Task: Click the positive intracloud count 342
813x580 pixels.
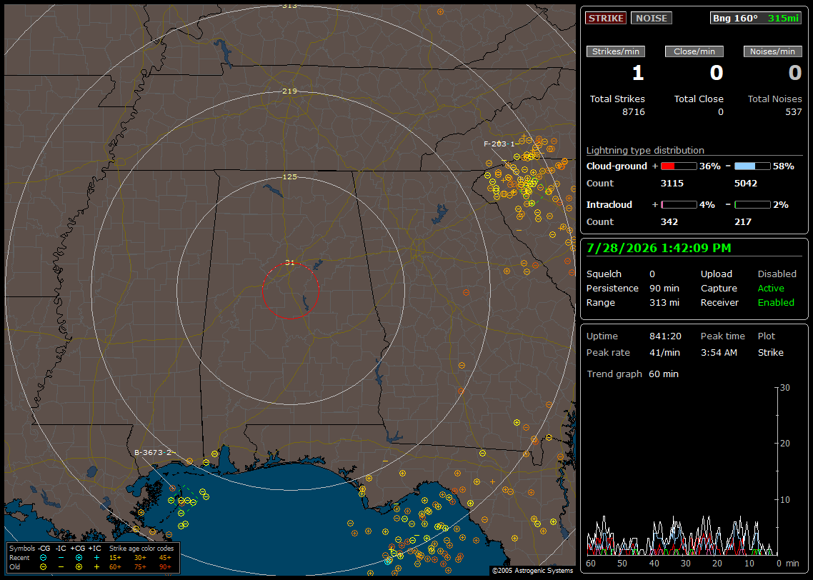Action: coord(669,222)
